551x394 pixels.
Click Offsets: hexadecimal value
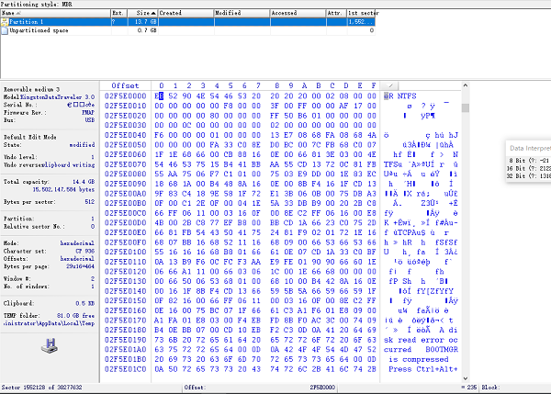(77, 259)
